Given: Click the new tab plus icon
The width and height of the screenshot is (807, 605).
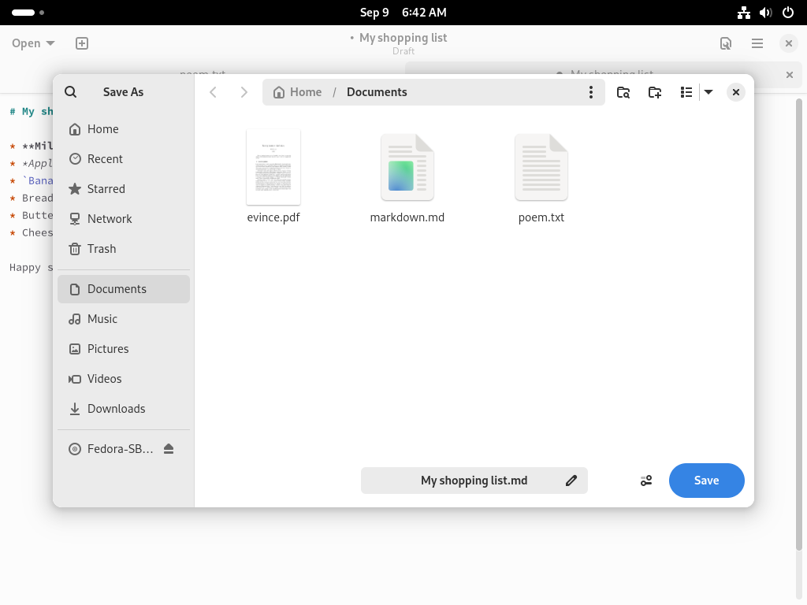Looking at the screenshot, I should pyautogui.click(x=82, y=43).
